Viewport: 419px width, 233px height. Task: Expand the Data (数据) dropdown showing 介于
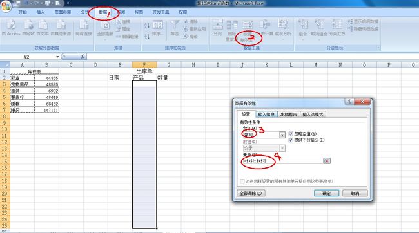point(282,148)
